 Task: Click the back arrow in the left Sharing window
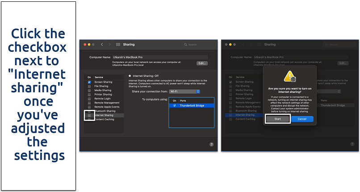tap(102, 45)
